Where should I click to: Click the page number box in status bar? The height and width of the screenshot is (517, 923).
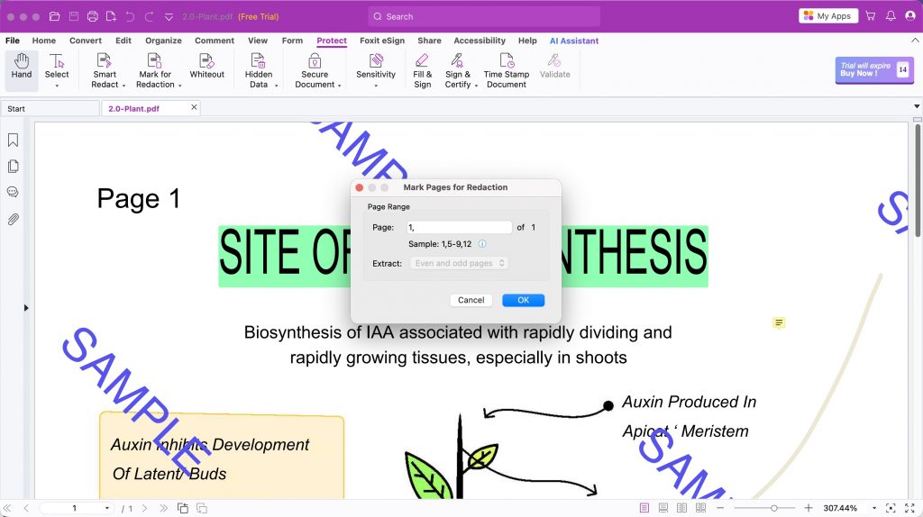pos(74,508)
